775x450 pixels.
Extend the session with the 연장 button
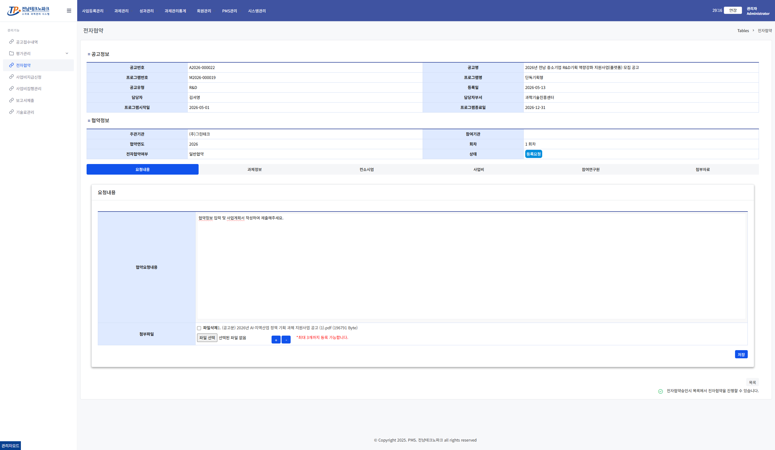(x=733, y=11)
